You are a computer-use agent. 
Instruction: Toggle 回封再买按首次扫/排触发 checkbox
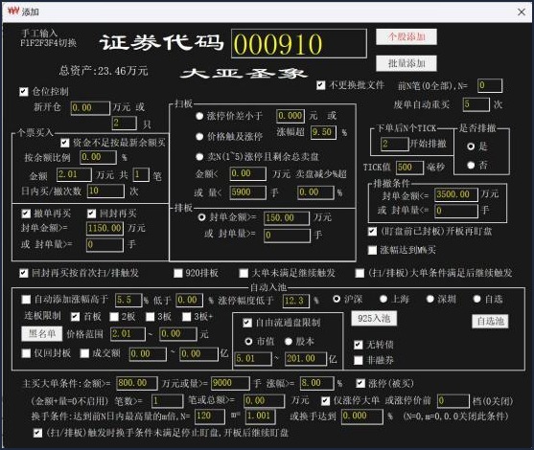24,273
